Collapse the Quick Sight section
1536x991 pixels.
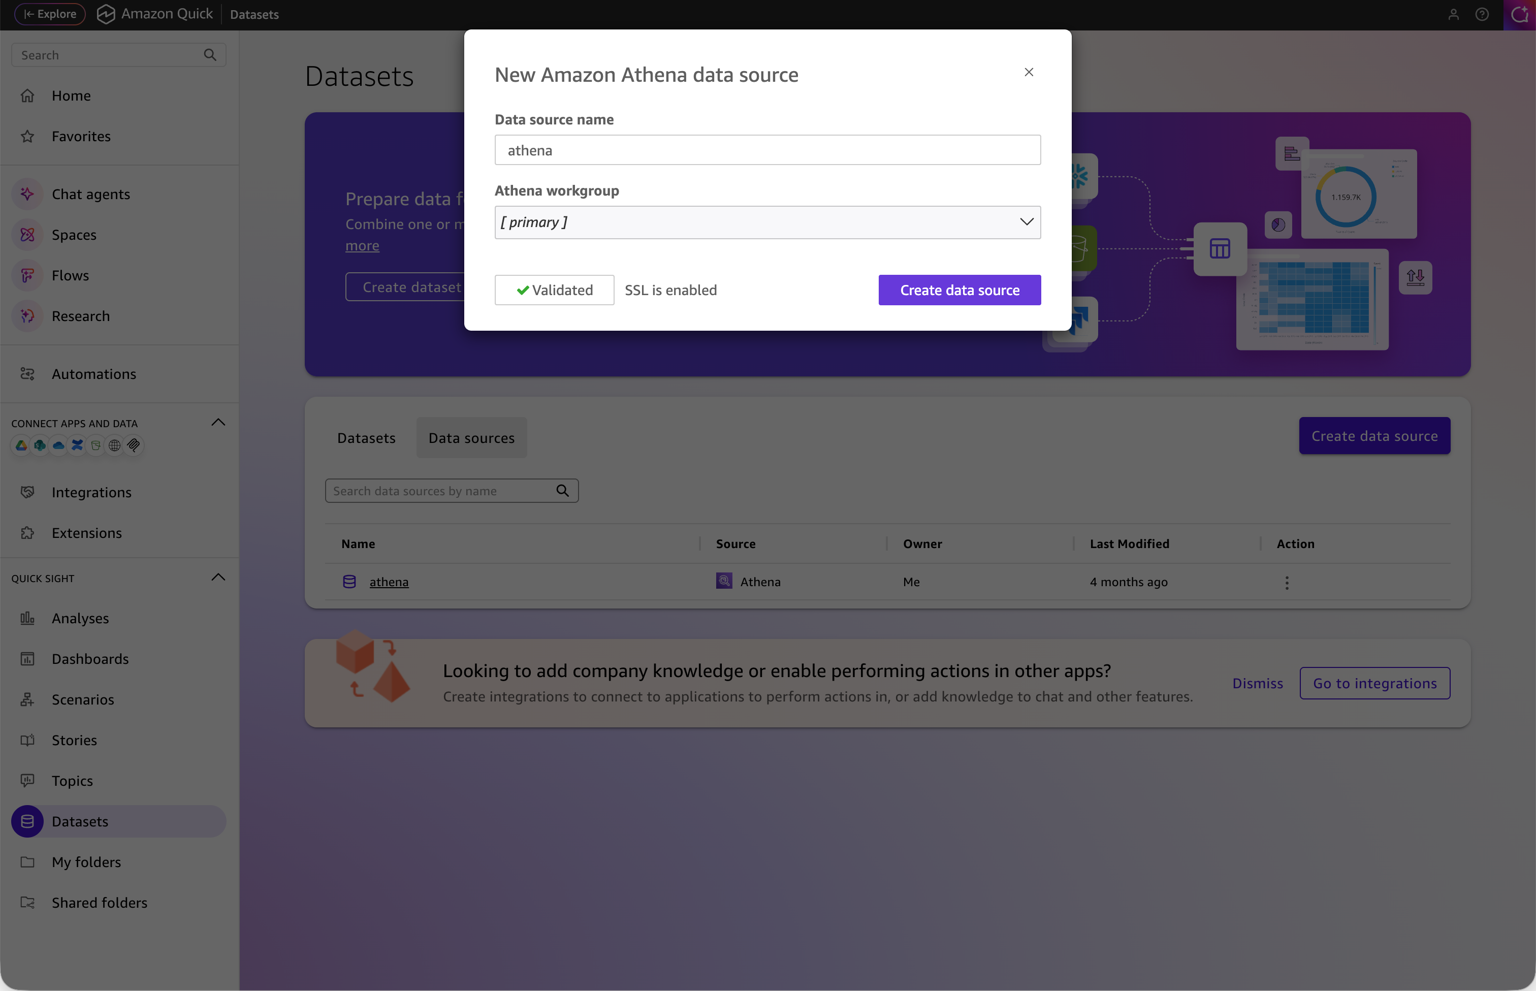[218, 577]
